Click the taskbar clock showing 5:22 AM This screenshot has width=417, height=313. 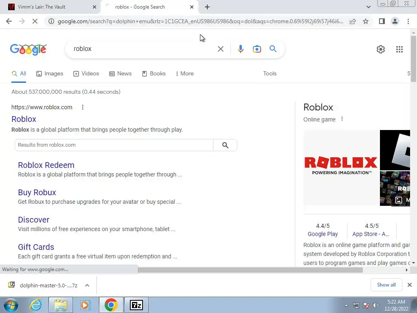pos(396,305)
